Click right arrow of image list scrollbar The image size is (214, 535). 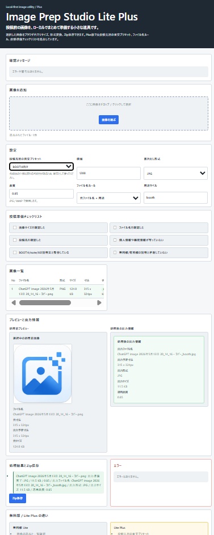click(99, 302)
